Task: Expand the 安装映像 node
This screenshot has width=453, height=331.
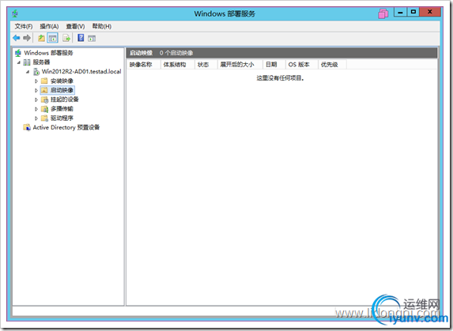Action: coord(36,81)
